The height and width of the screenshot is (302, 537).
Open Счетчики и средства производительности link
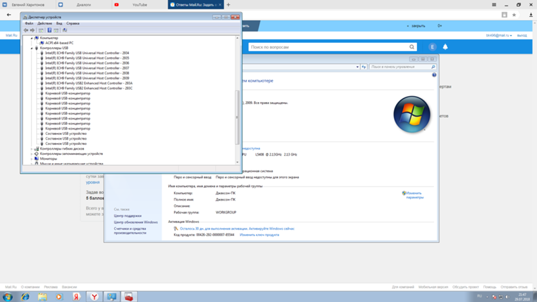[130, 231]
